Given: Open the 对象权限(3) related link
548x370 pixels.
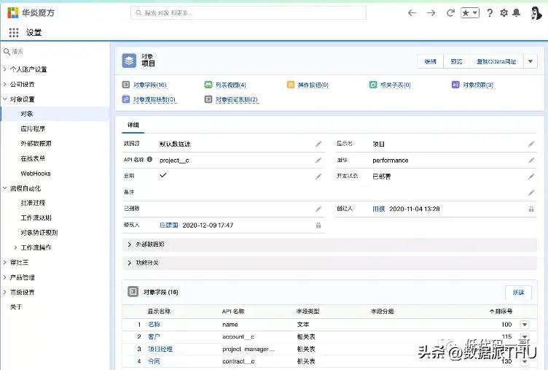Looking at the screenshot, I should pos(478,85).
